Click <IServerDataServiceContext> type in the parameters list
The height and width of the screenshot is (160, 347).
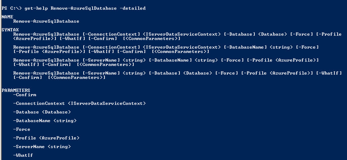[x=107, y=103]
